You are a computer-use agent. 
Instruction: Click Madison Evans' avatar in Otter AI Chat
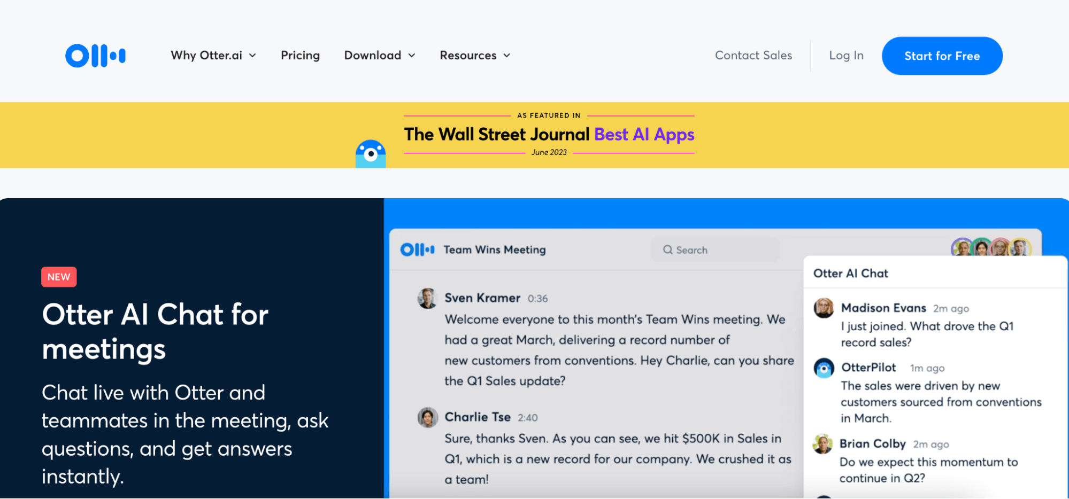coord(823,309)
